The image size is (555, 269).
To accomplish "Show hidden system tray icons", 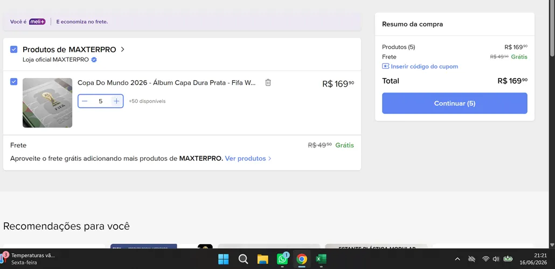I will pyautogui.click(x=457, y=259).
